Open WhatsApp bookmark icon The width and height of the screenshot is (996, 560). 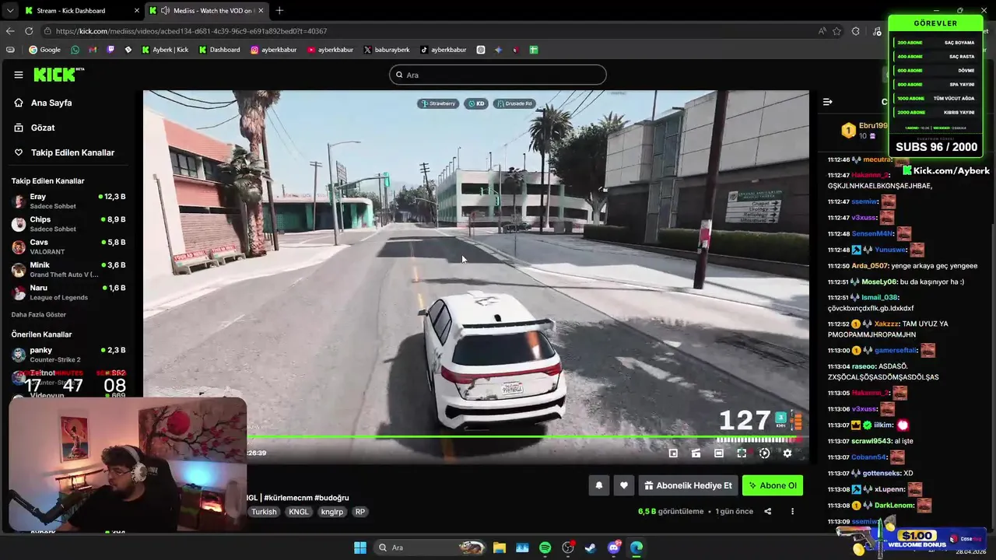pos(75,50)
